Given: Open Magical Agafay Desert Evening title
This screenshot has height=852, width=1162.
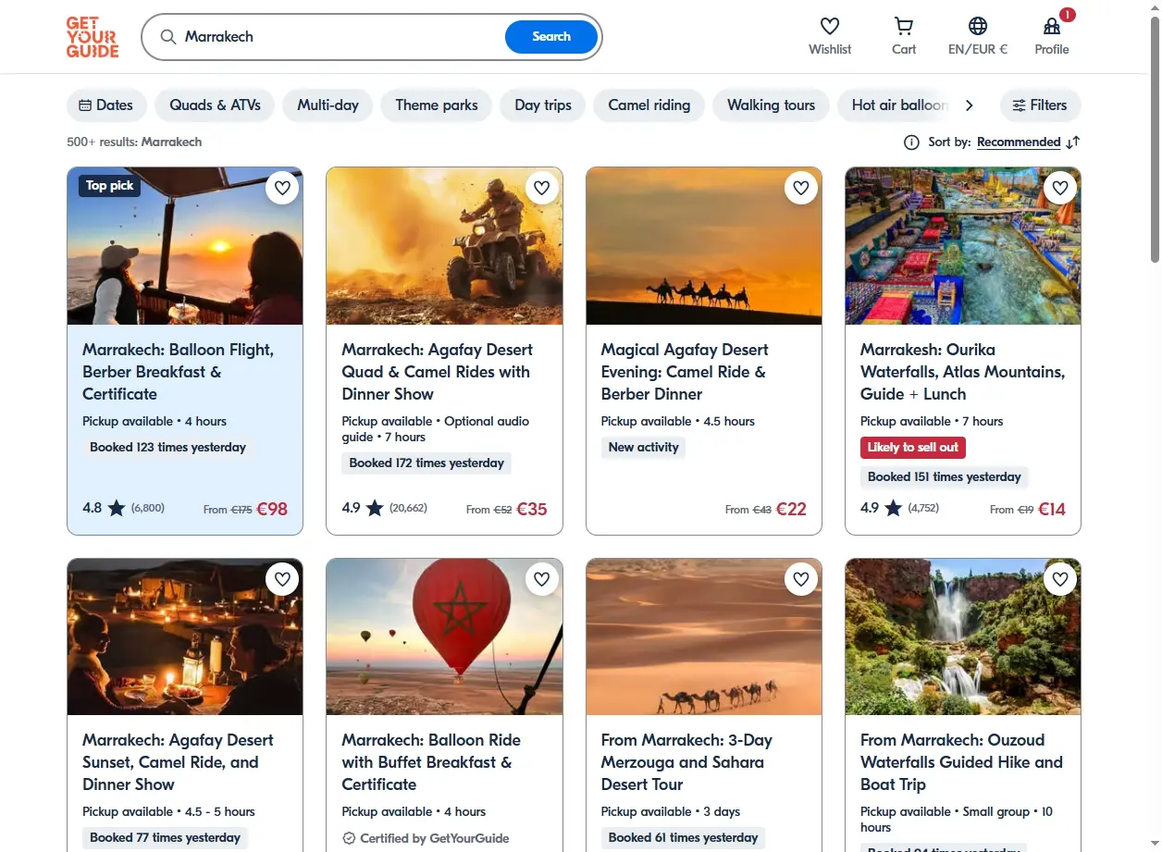Looking at the screenshot, I should tap(685, 372).
